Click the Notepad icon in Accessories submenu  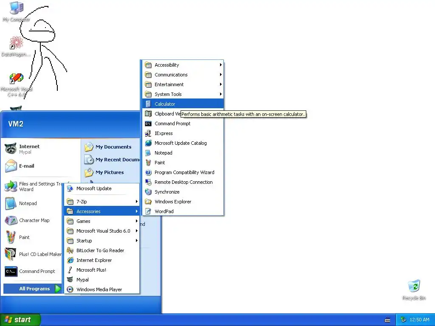click(x=148, y=153)
